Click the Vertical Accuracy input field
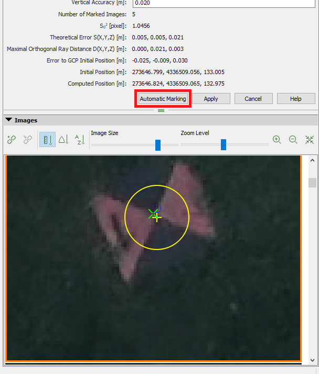 click(x=224, y=3)
